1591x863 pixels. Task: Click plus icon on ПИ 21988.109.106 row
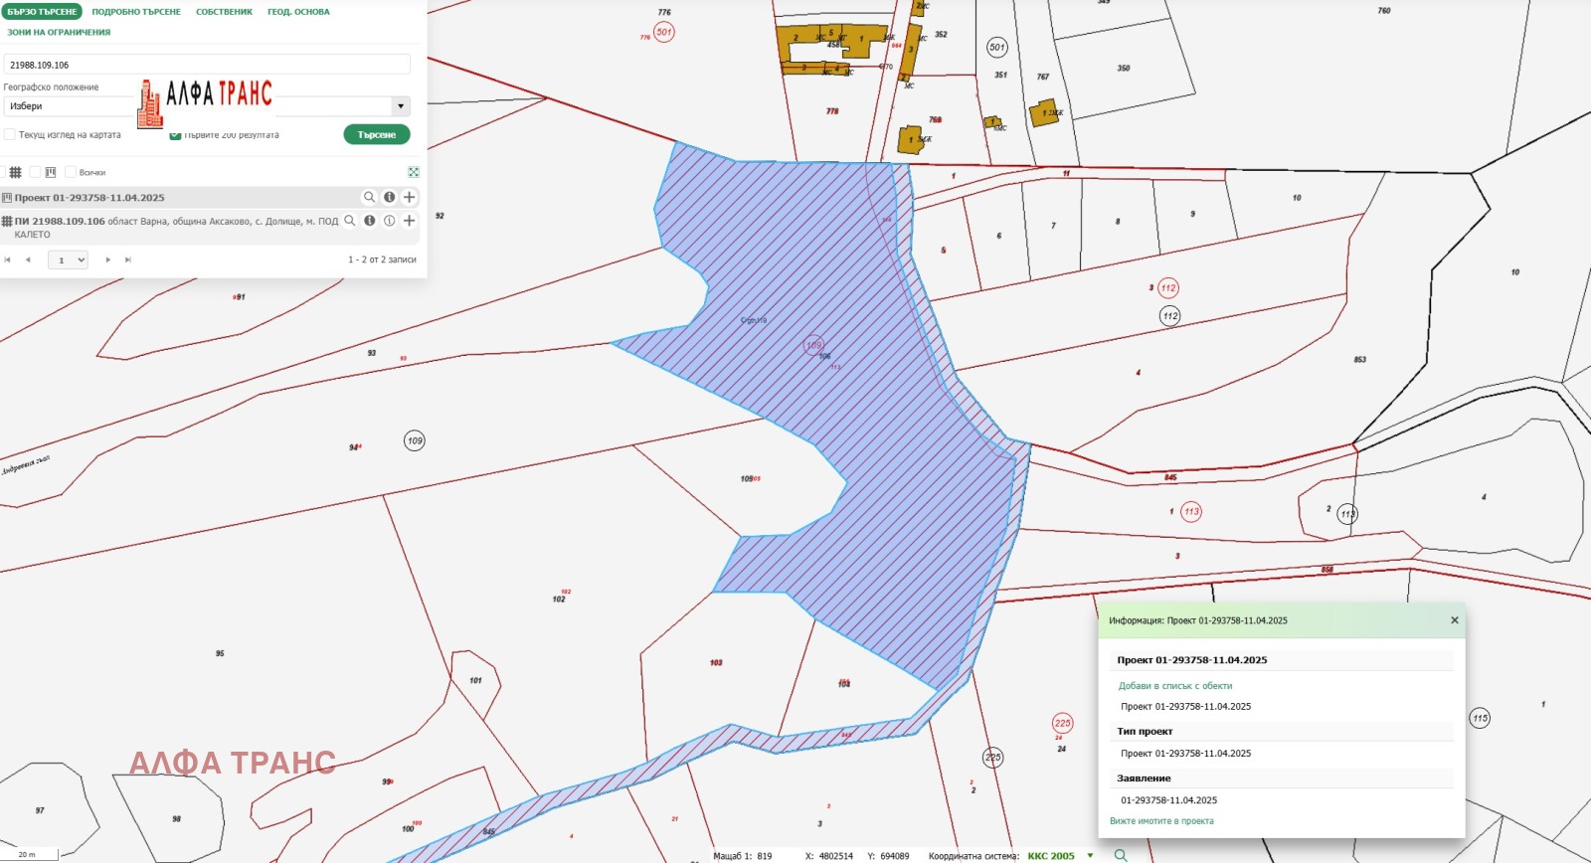click(409, 221)
